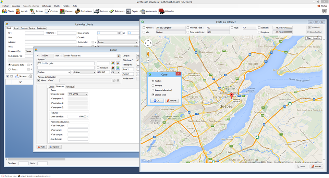The width and height of the screenshot is (329, 178).
Task: Open the Créés entre le date picker
Action: pos(119,33)
